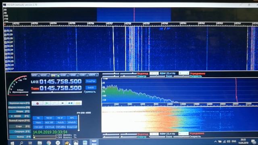The image size is (258, 145).
Task: Open the FreqMgr frequency manager
Action: click(91, 81)
